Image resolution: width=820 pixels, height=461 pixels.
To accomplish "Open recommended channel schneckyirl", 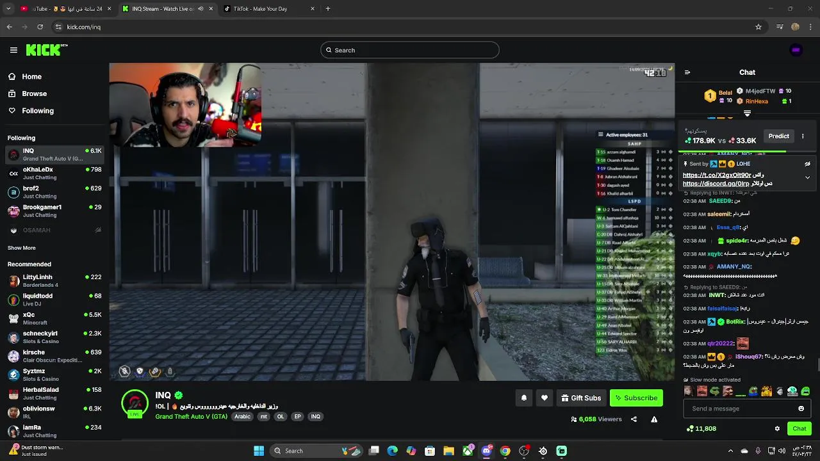I will pos(54,337).
